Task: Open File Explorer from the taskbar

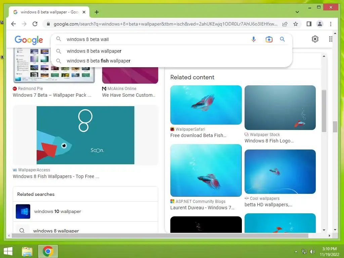Action: pos(27,251)
